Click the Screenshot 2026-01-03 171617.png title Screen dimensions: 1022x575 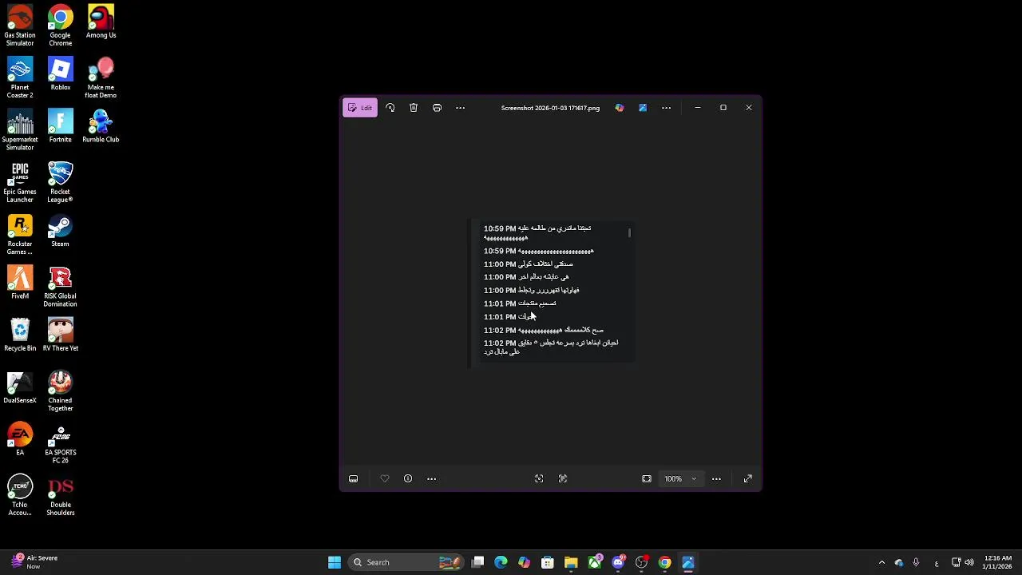[x=550, y=108]
